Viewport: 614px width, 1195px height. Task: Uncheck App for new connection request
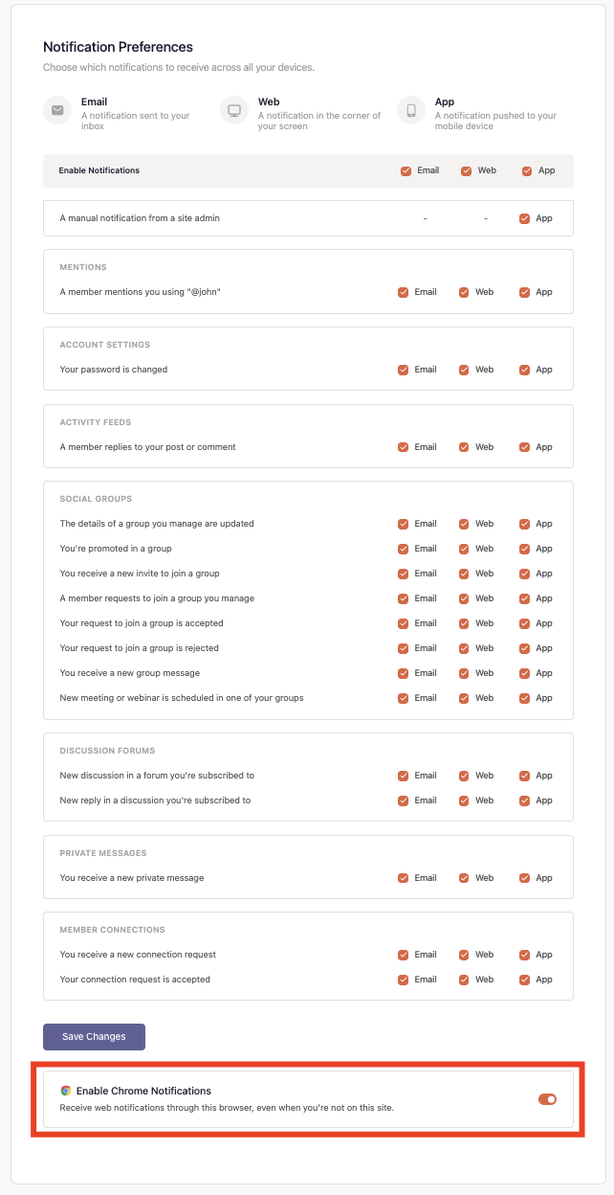pyautogui.click(x=524, y=955)
